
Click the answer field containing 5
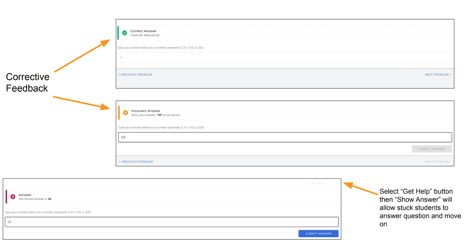[x=284, y=58]
